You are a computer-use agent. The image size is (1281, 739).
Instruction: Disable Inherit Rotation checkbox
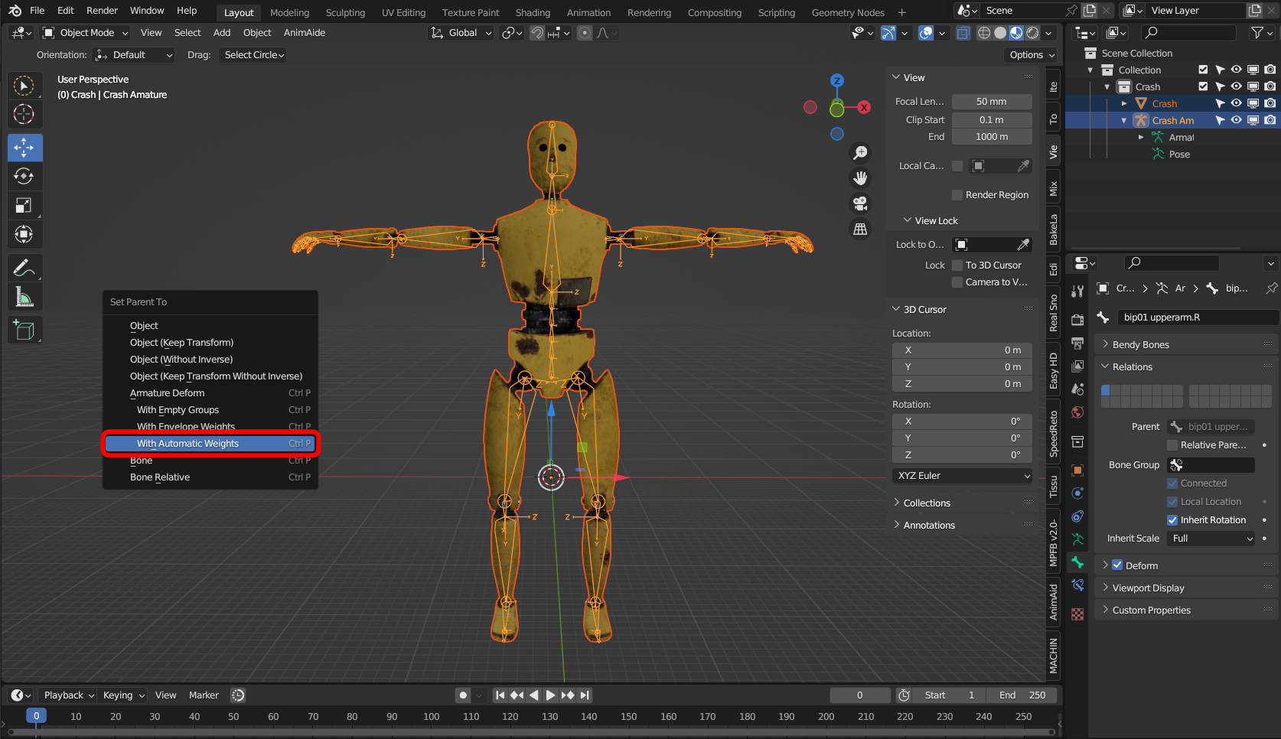tap(1172, 520)
